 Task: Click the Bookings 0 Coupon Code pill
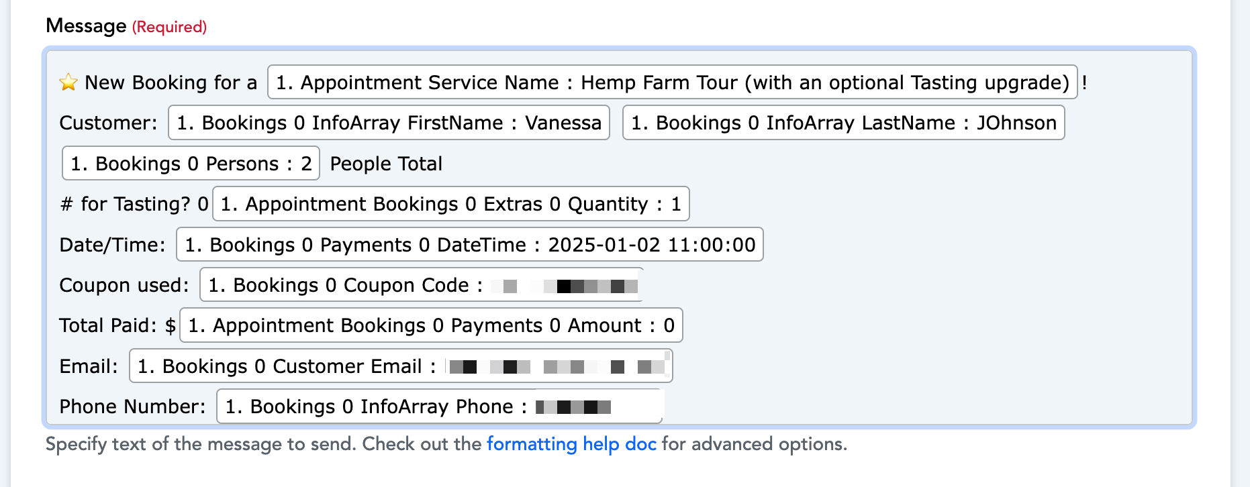[421, 285]
